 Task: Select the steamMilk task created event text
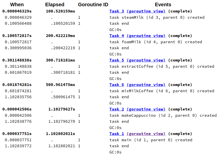pos(157,17)
